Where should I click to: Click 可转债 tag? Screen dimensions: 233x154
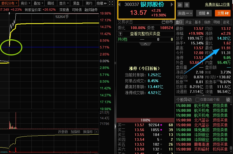point(77,10)
